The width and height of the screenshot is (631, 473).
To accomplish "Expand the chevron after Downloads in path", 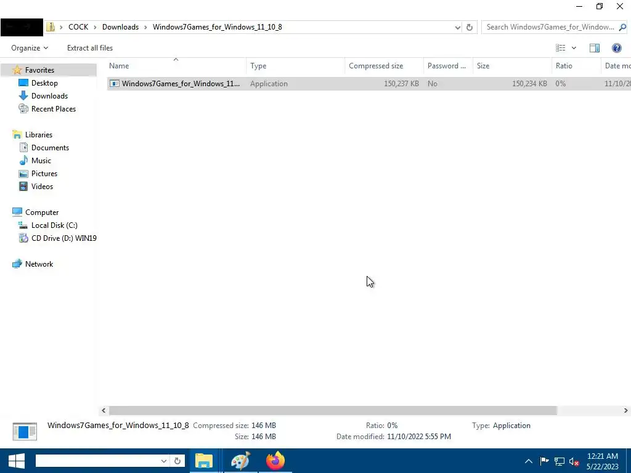I will (145, 27).
